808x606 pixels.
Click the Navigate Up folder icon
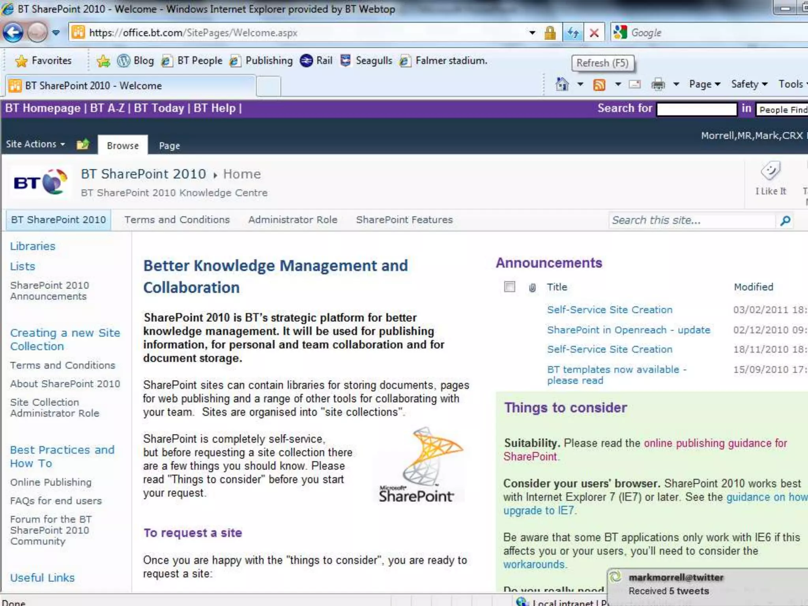83,144
